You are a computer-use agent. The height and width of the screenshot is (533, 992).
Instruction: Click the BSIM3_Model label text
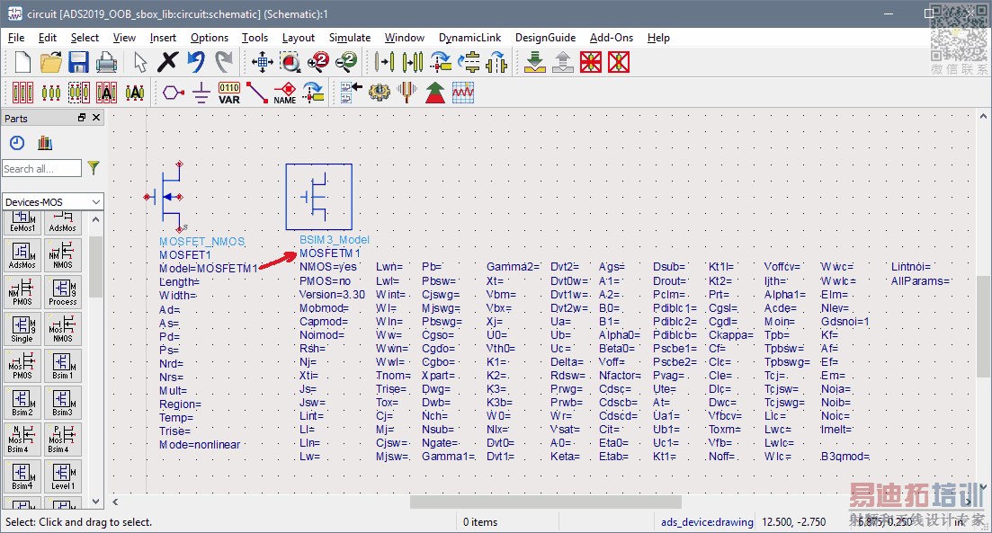tap(334, 240)
